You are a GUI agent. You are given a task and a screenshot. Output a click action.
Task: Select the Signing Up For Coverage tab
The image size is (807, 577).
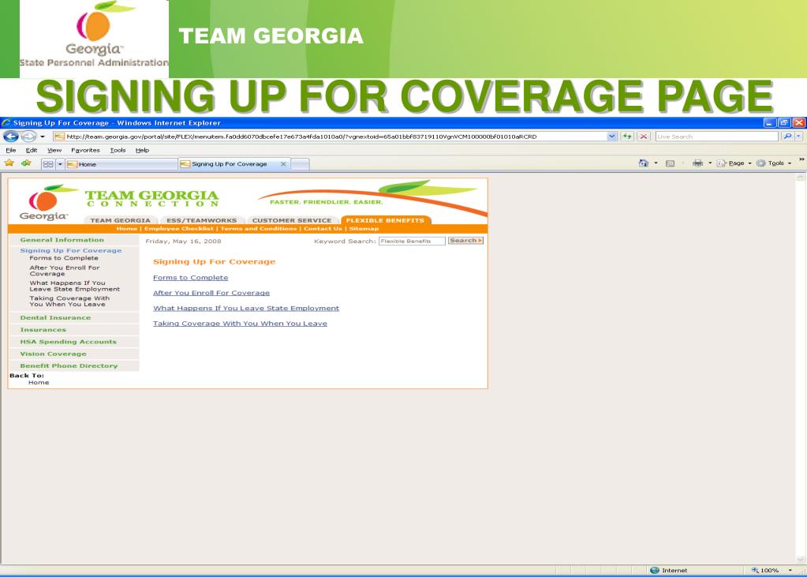pyautogui.click(x=229, y=164)
